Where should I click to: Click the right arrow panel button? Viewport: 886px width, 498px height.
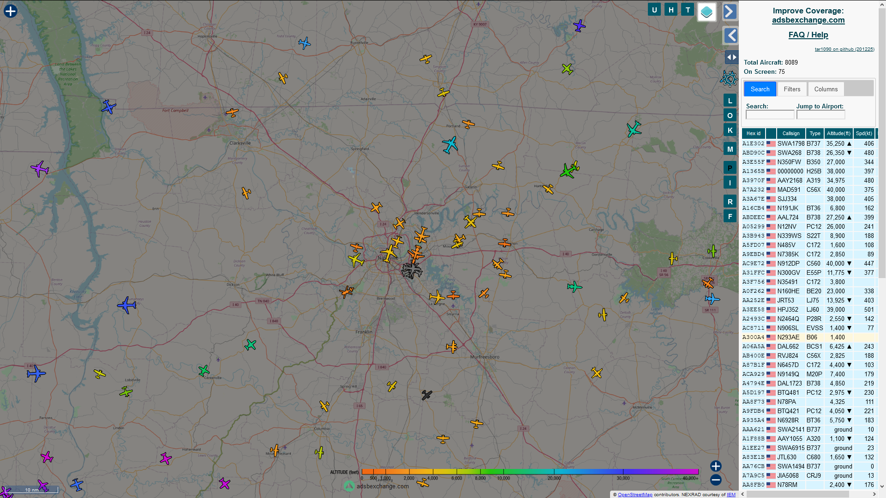(730, 12)
